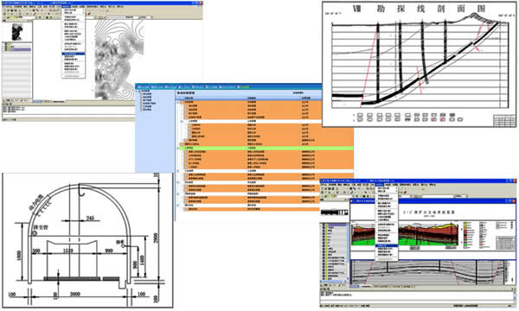Toggle visibility box of top layer in geological-section layer list

(x=324, y=225)
